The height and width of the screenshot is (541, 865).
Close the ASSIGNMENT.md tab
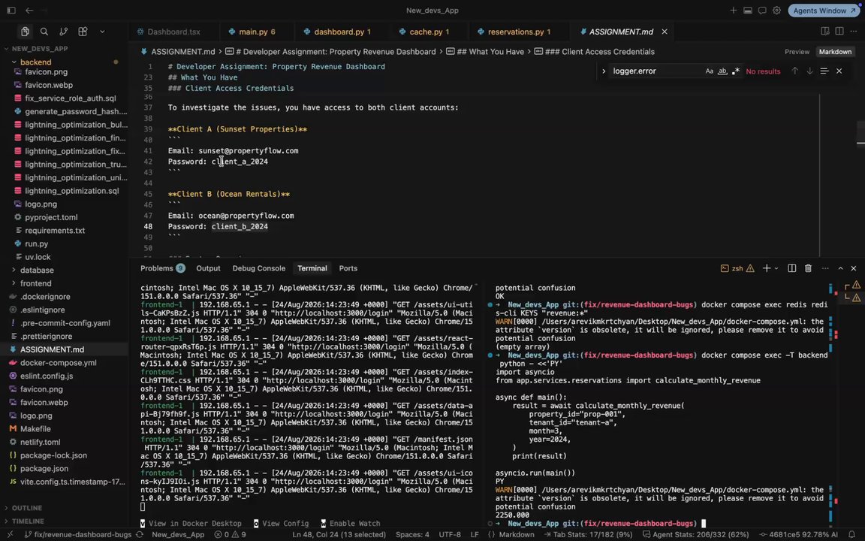[665, 32]
